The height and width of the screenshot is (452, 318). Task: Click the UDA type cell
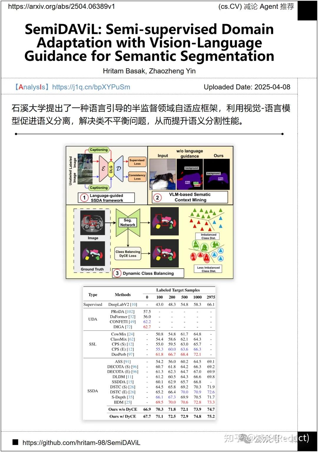click(93, 319)
